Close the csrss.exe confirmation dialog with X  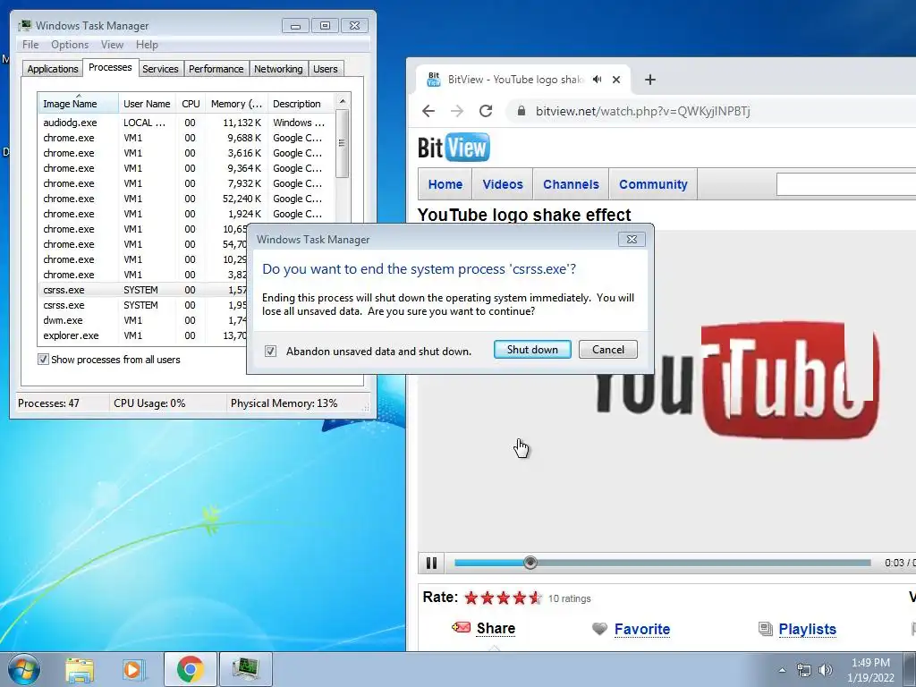point(632,239)
